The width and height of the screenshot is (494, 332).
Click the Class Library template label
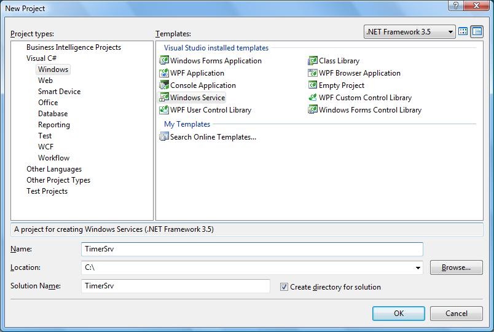click(x=339, y=60)
